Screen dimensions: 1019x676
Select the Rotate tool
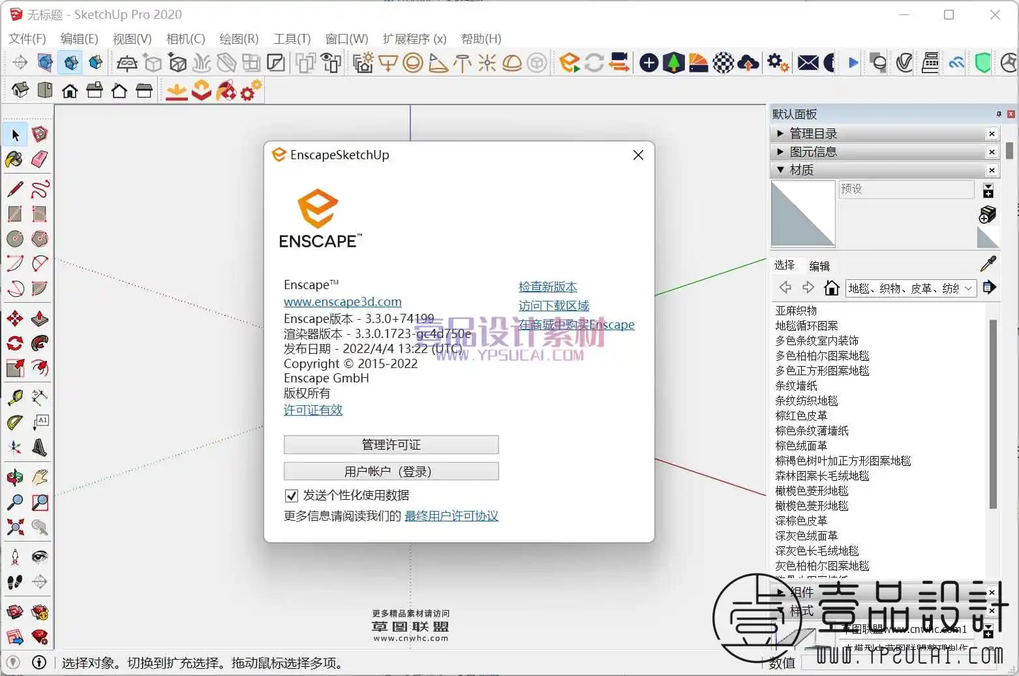tap(15, 343)
